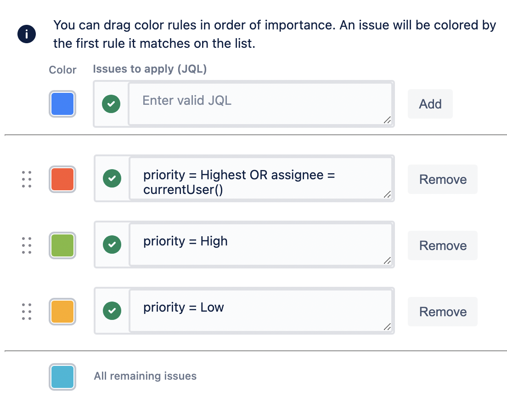507x410 pixels.
Task: Click into the priority = High JQL field
Action: pos(259,245)
